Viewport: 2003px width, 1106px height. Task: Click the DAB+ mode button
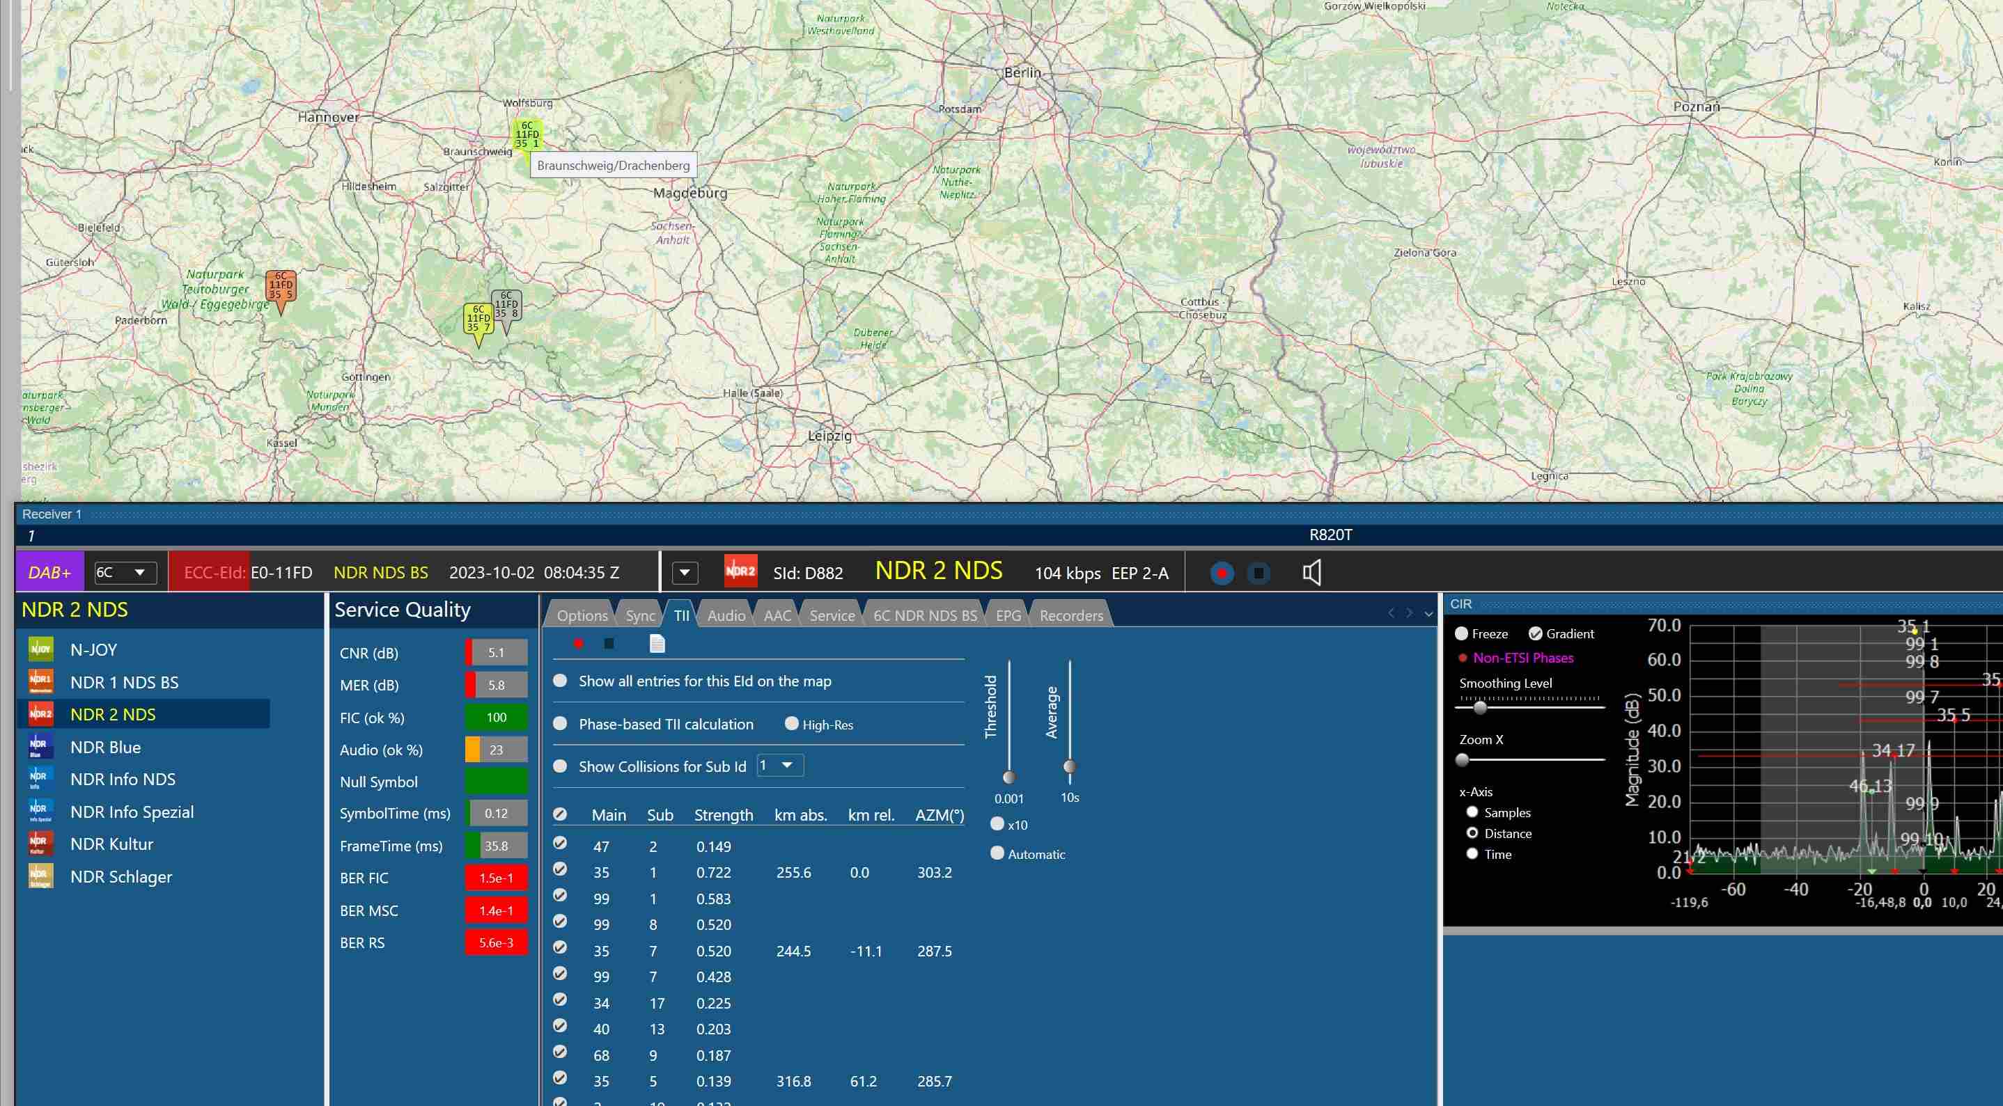tap(49, 573)
